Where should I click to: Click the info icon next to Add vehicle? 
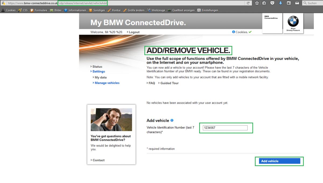[x=172, y=120]
